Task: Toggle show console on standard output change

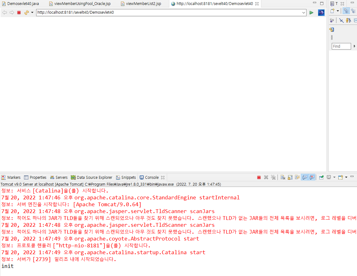Action: pos(305,178)
